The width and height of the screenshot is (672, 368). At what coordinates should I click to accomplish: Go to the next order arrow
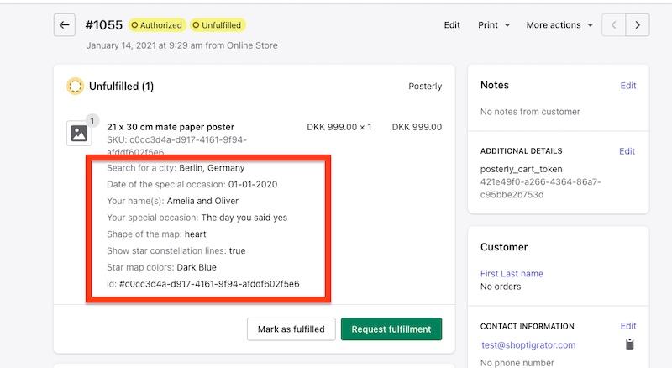click(x=638, y=25)
